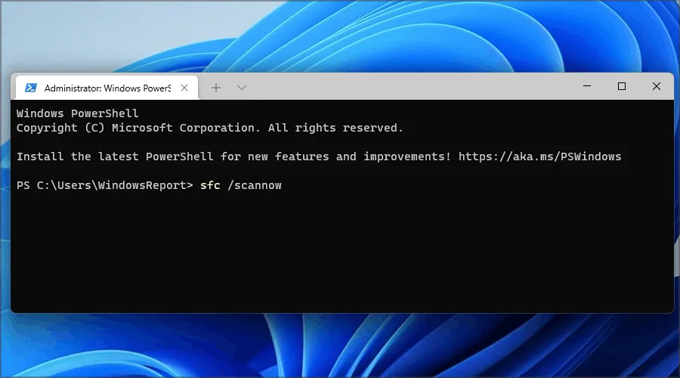Viewport: 680px width, 378px height.
Task: Click the PS C:\Users\WindowsReport prompt
Action: (104, 185)
